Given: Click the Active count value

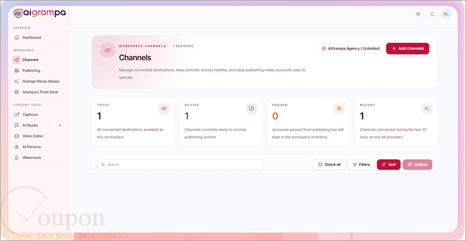Looking at the screenshot, I should (x=187, y=116).
